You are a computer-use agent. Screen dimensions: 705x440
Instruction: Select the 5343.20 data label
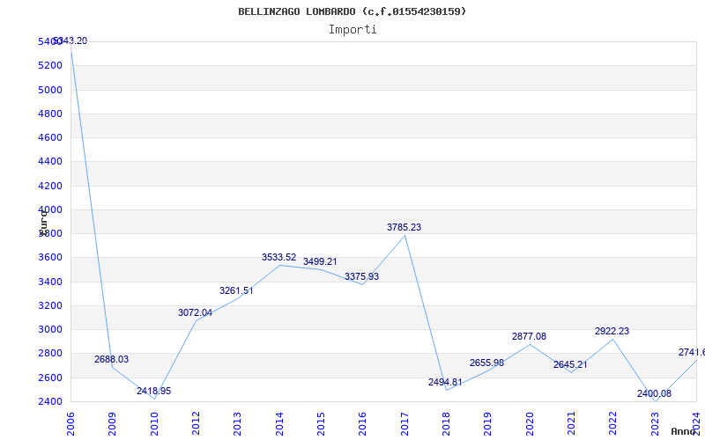(70, 40)
